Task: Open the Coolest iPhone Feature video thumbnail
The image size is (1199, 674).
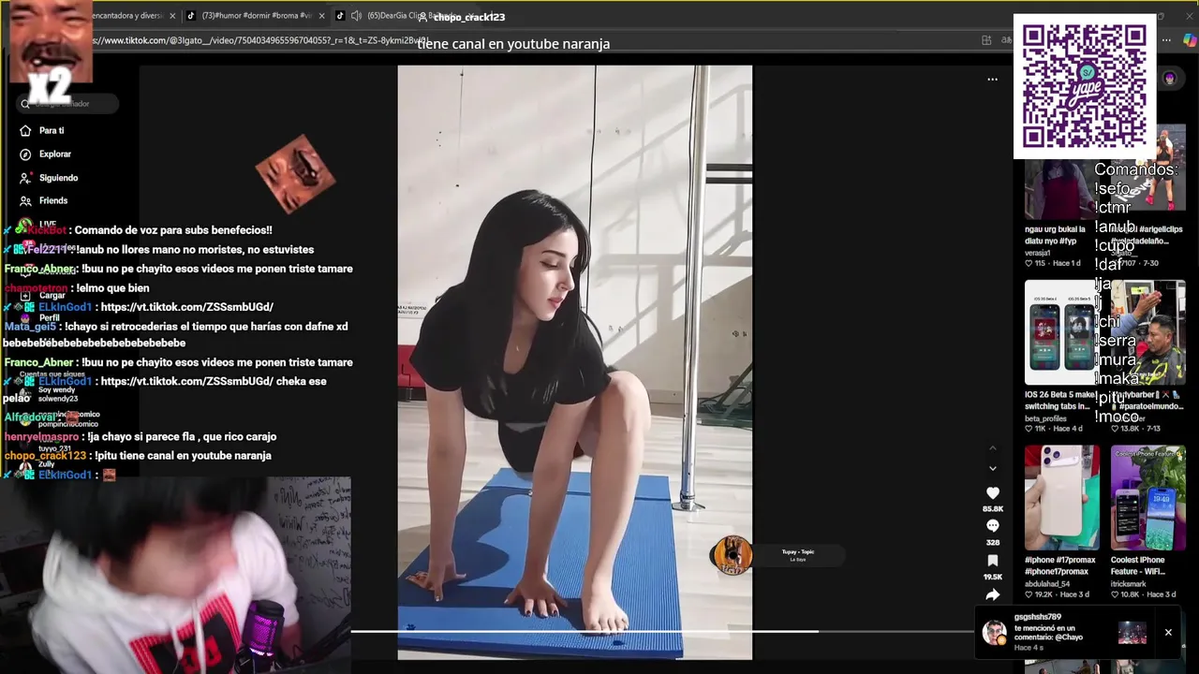Action: 1147,498
